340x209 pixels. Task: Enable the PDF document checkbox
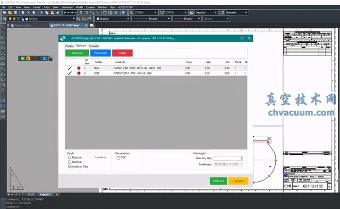click(x=118, y=158)
